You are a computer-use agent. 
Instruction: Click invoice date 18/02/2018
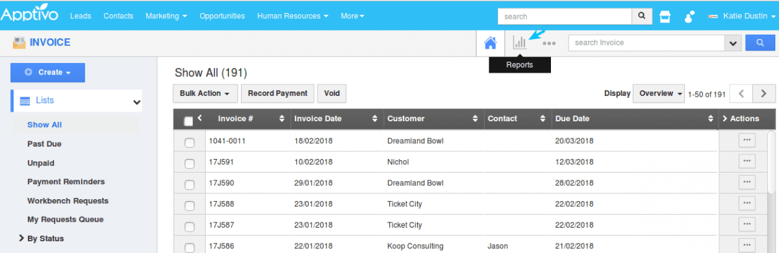click(x=314, y=141)
